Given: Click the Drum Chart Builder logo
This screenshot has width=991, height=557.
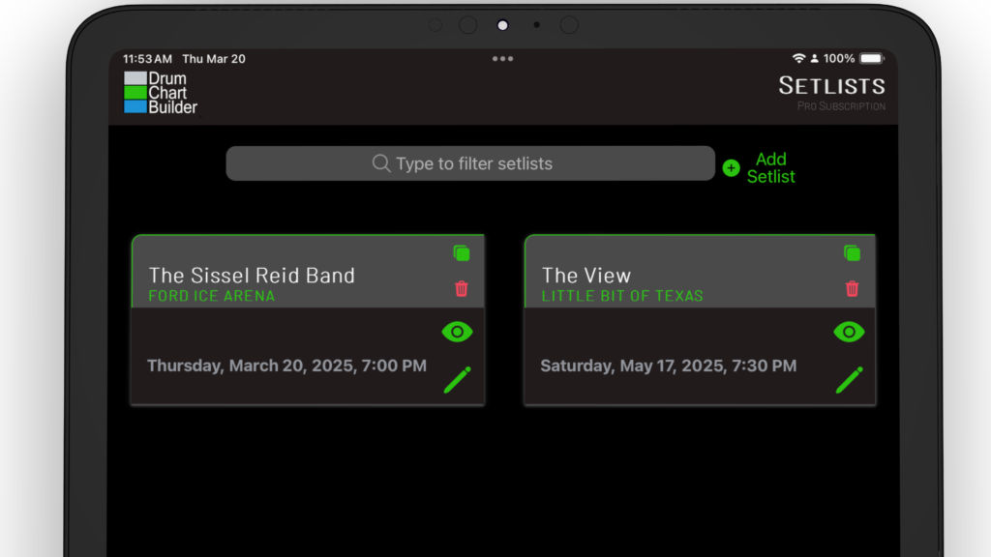Looking at the screenshot, I should (x=161, y=93).
